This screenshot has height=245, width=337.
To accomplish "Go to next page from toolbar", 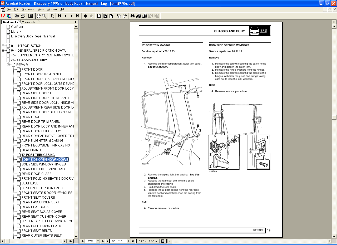I will 72,16.
